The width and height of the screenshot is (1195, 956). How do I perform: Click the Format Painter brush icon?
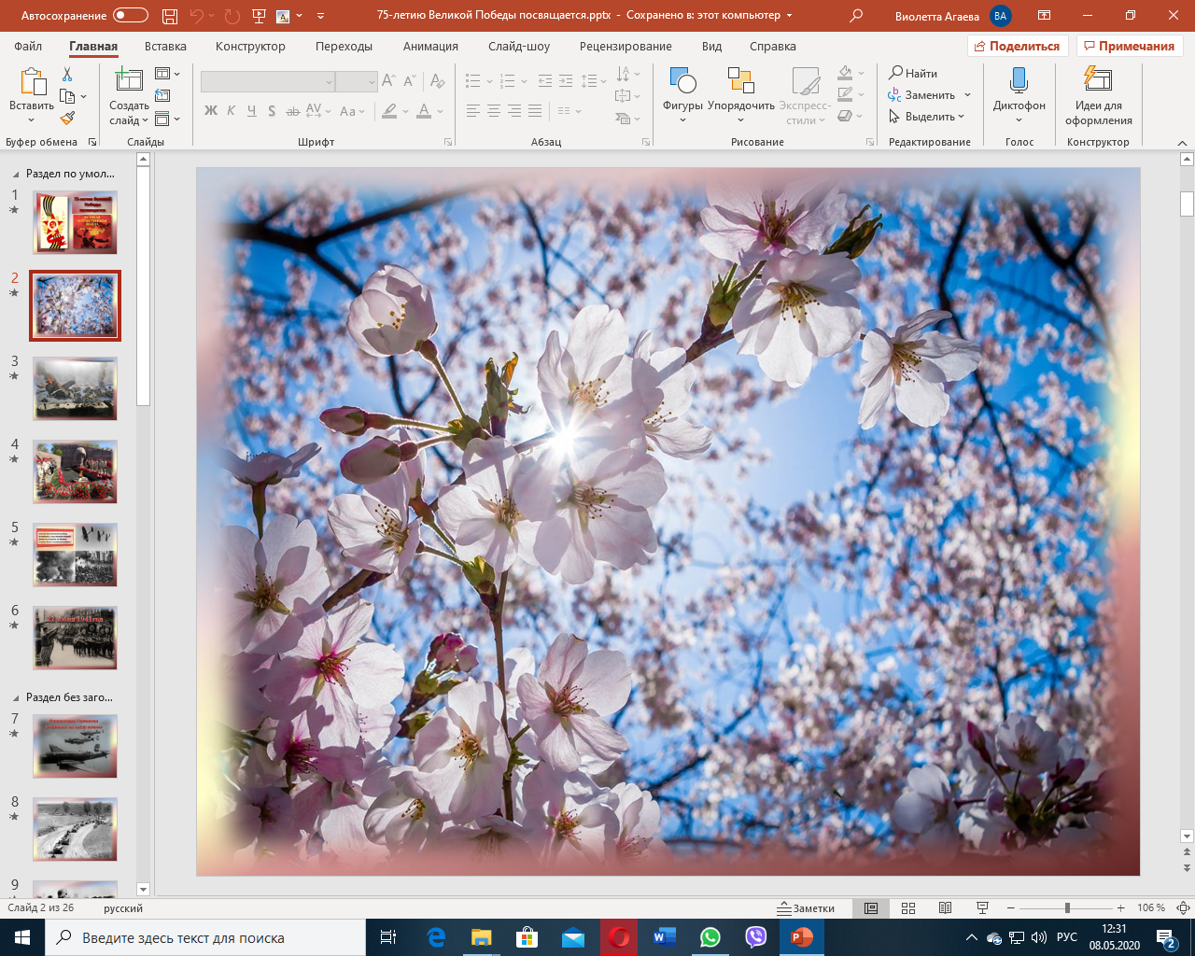[67, 119]
